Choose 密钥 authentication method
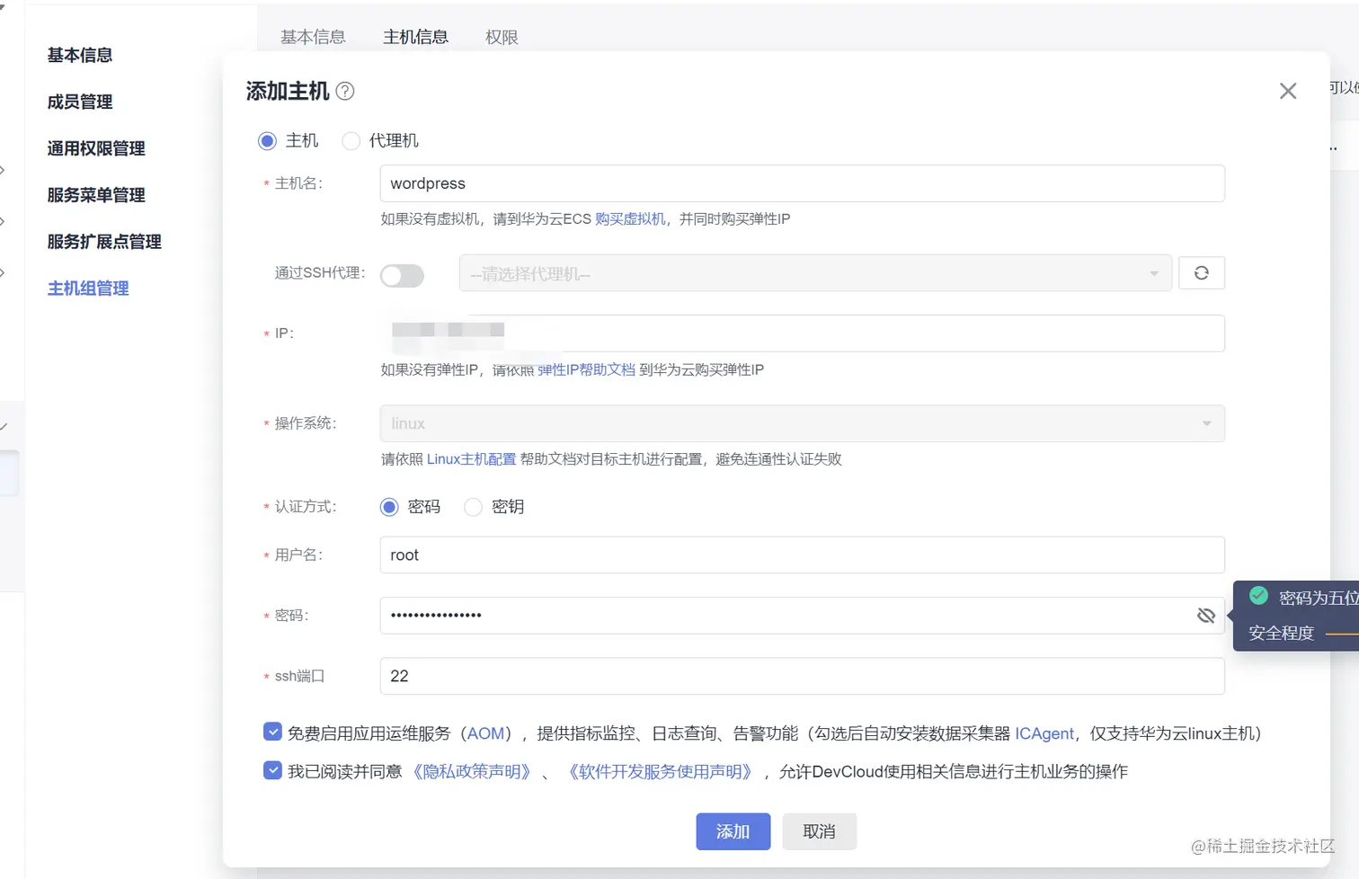The width and height of the screenshot is (1359, 879). tap(473, 507)
